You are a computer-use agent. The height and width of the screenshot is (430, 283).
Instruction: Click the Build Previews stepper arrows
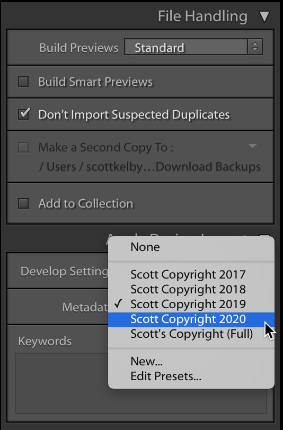[x=255, y=47]
